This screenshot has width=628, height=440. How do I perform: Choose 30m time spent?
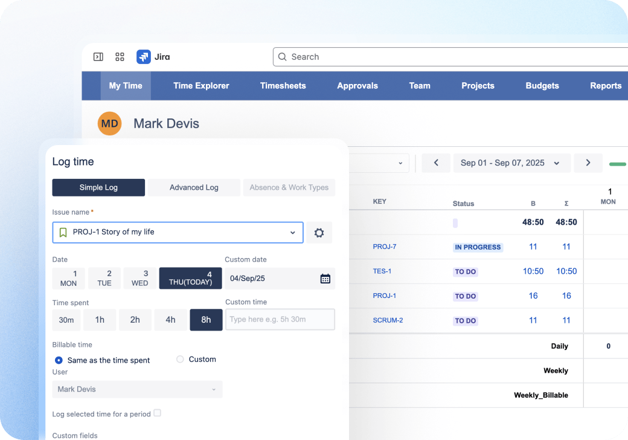pyautogui.click(x=66, y=320)
